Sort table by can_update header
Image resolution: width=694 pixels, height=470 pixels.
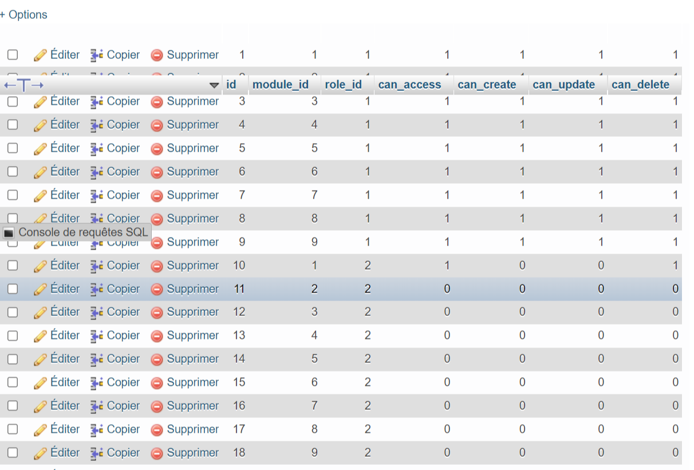564,85
